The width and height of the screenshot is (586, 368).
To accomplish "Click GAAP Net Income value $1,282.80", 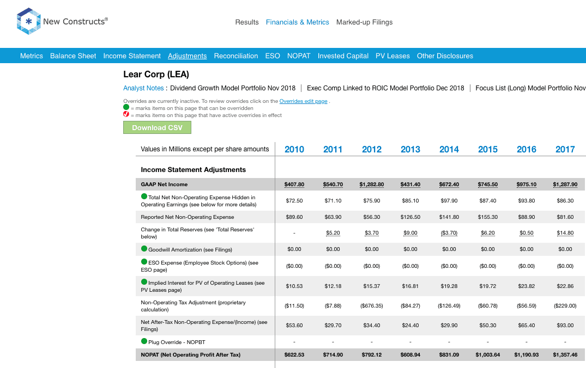I will click(x=371, y=185).
